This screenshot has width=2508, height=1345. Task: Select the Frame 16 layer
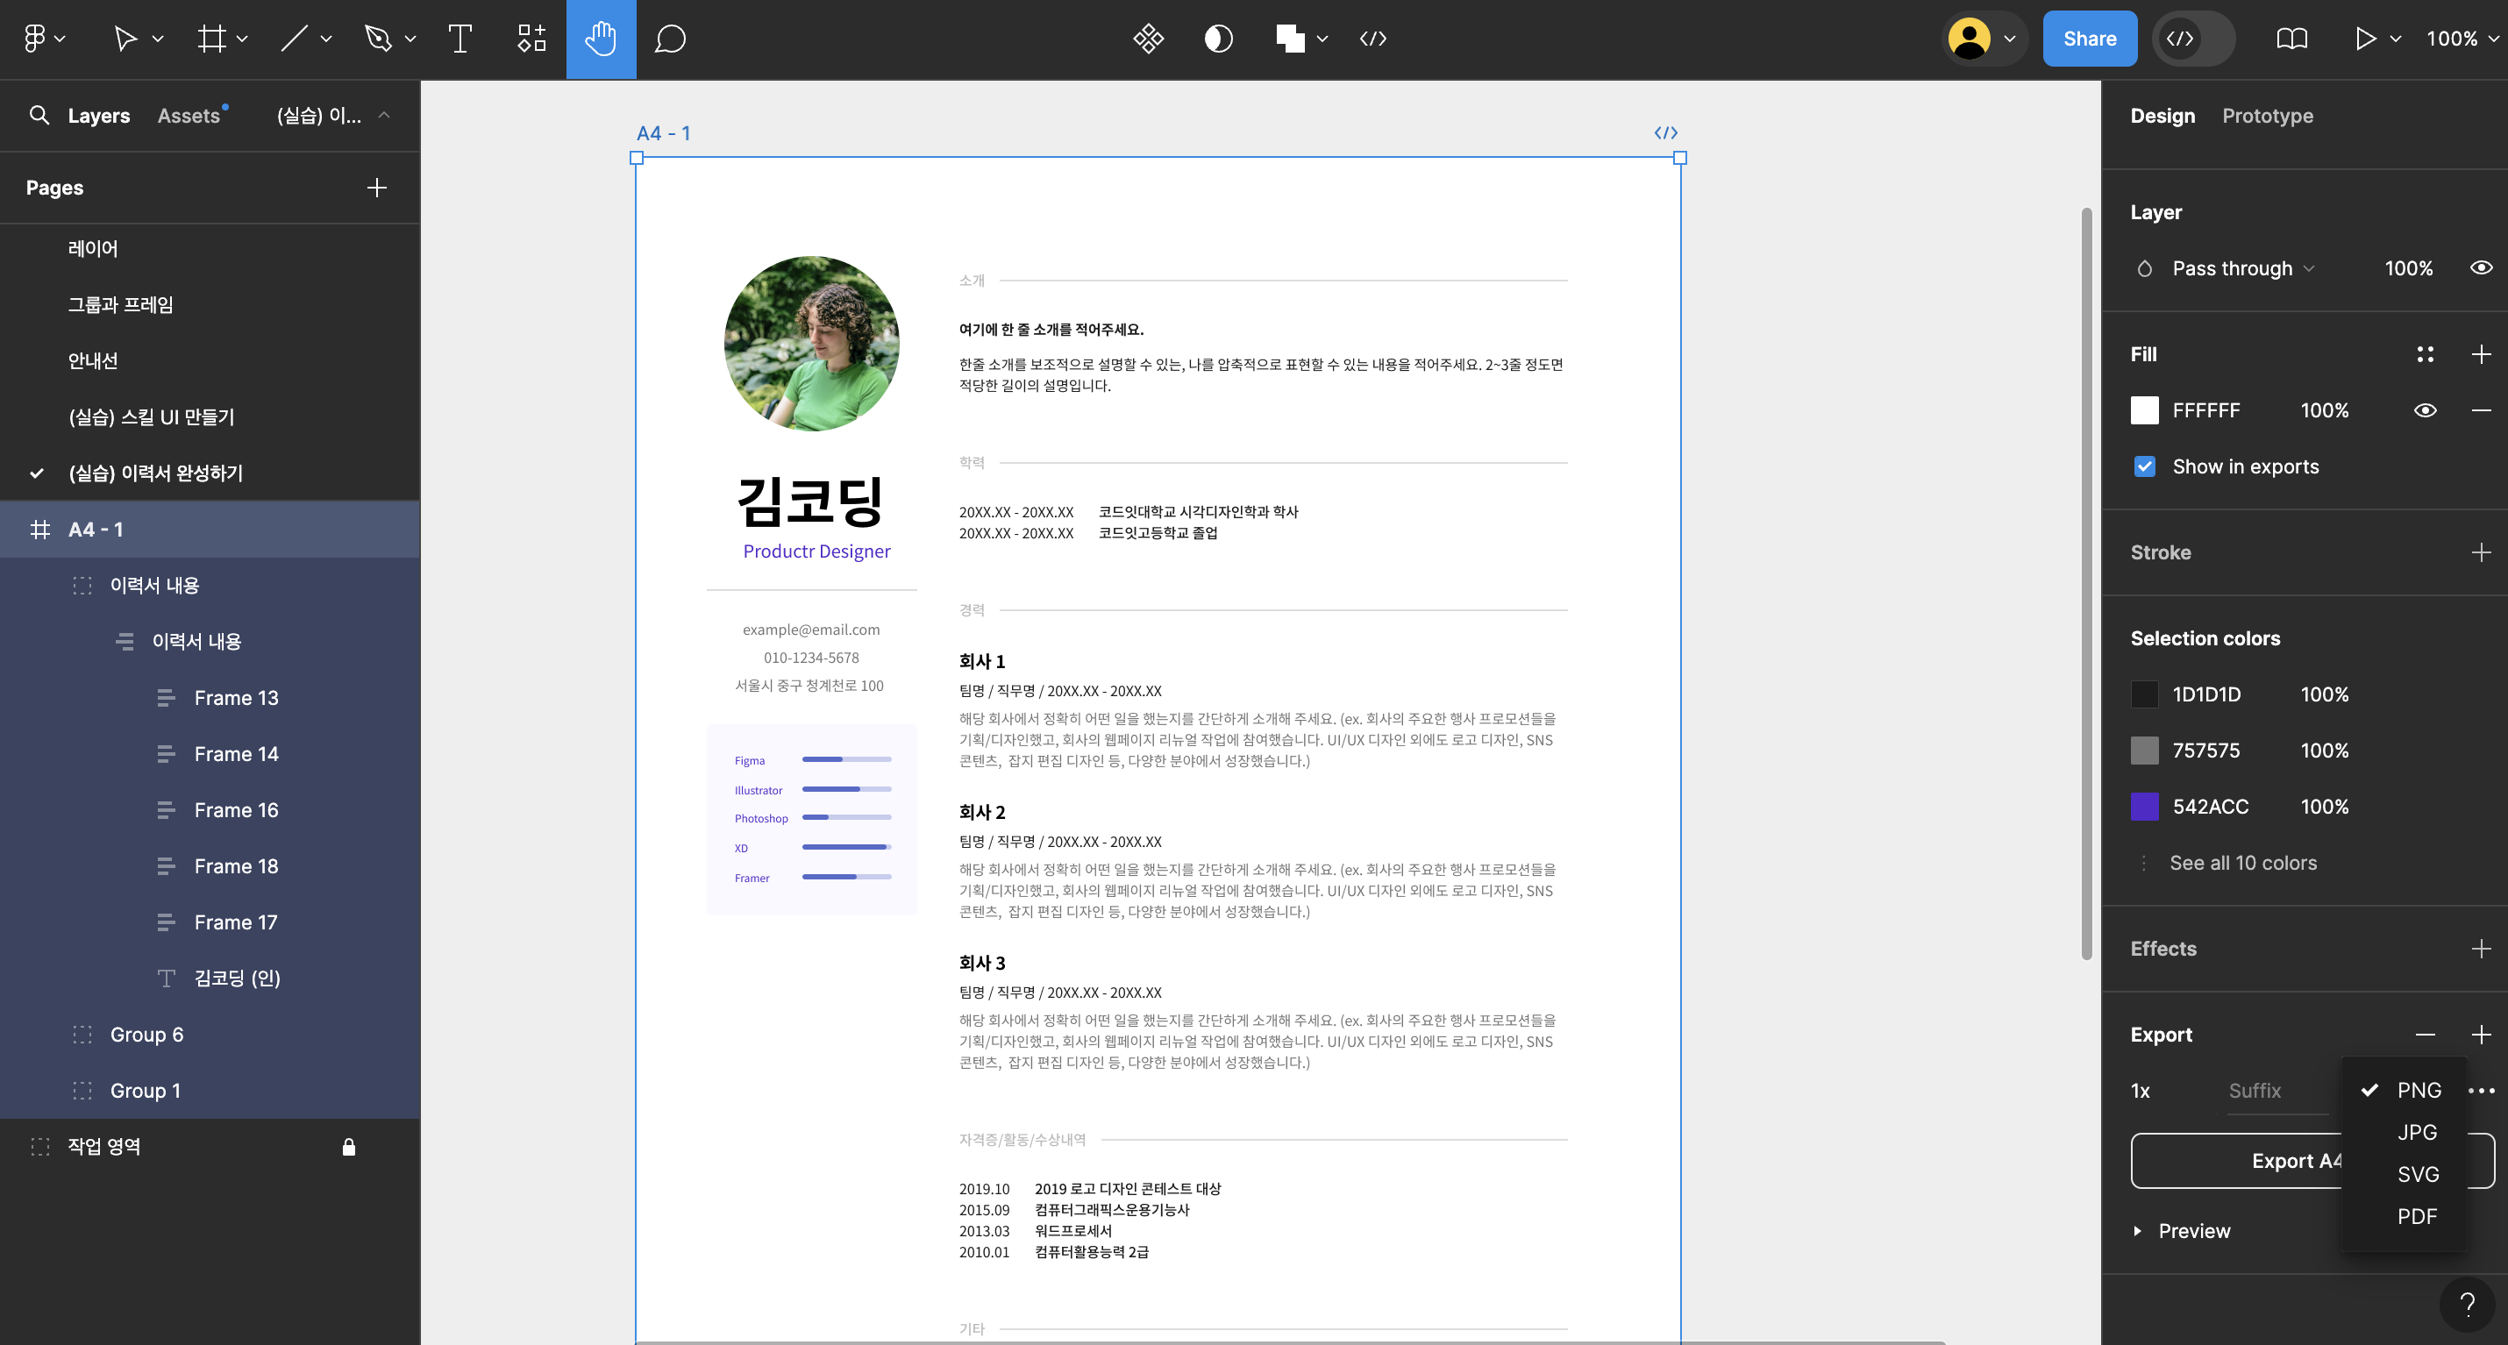pyautogui.click(x=236, y=810)
